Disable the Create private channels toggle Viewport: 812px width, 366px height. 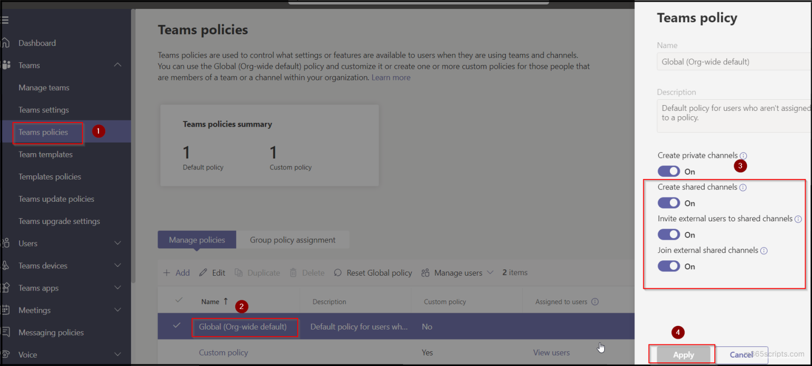(x=669, y=171)
